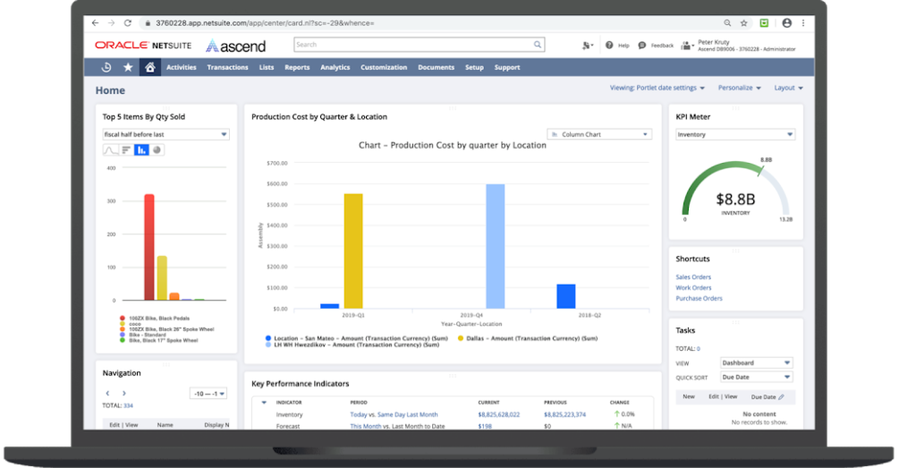Click the Ascend logo
Image resolution: width=916 pixels, height=468 pixels.
[x=236, y=46]
